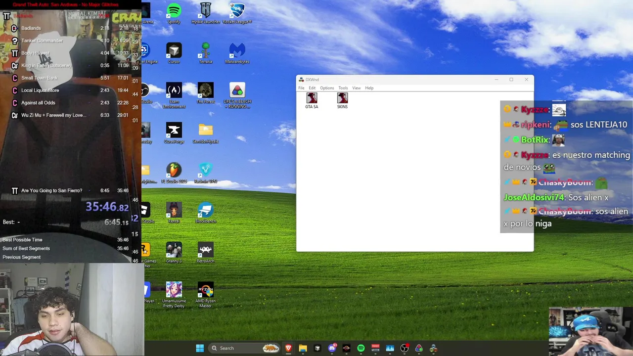
Task: Launch Blockbench from the desktop
Action: (205, 213)
